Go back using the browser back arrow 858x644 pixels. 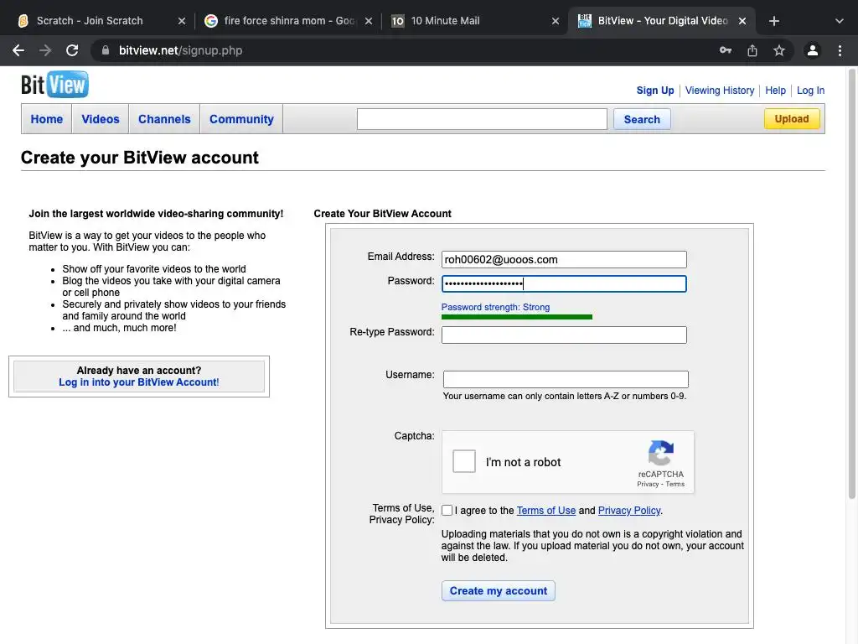(18, 50)
